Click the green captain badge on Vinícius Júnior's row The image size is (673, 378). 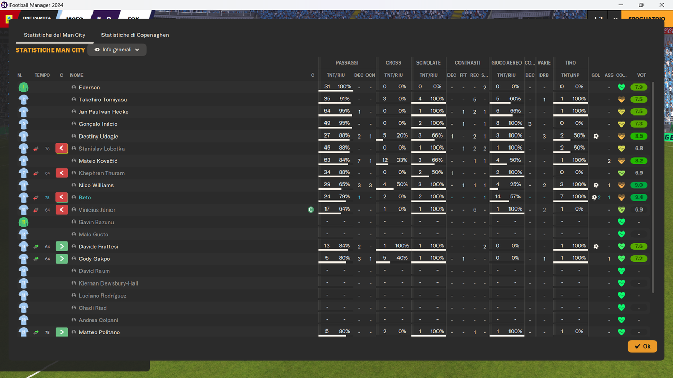pyautogui.click(x=311, y=209)
